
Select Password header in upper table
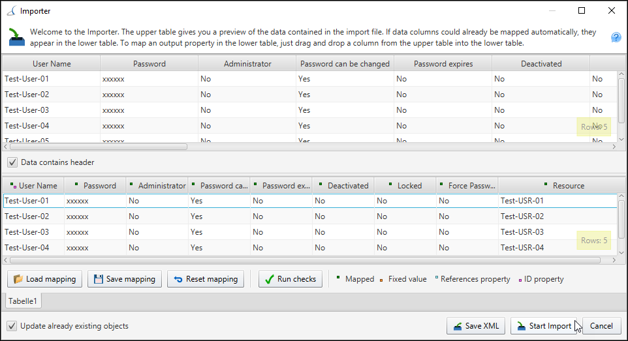(x=149, y=64)
